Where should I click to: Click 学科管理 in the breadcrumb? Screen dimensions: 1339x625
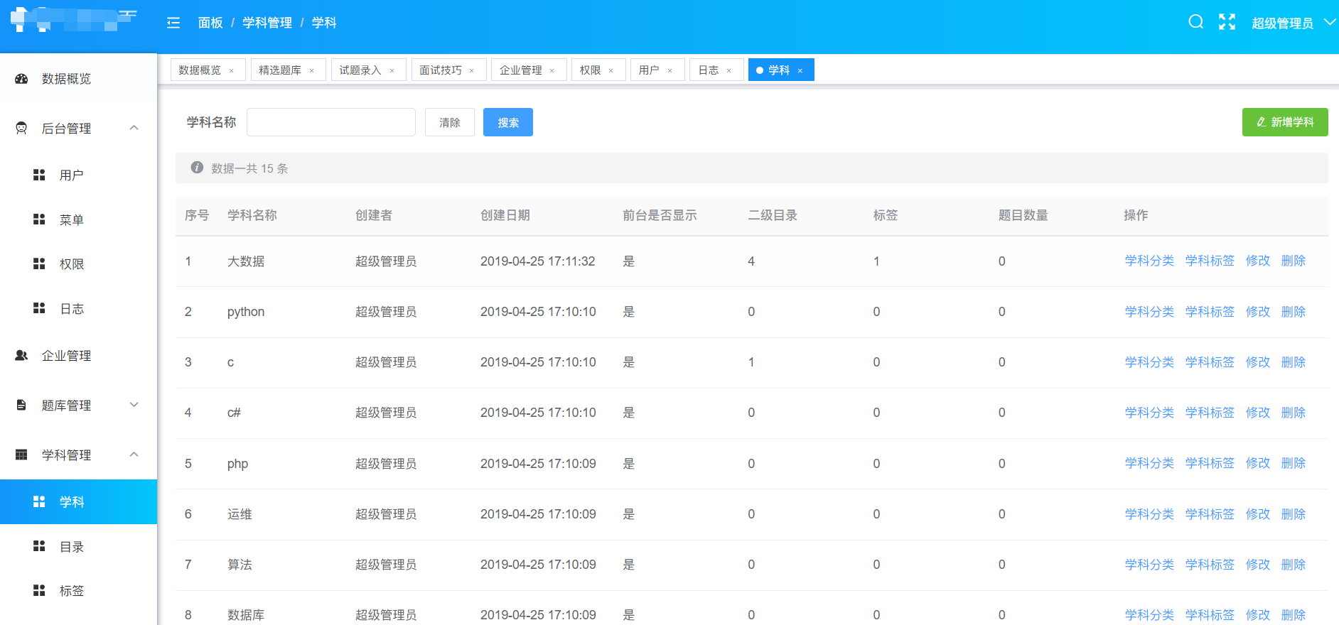(267, 23)
